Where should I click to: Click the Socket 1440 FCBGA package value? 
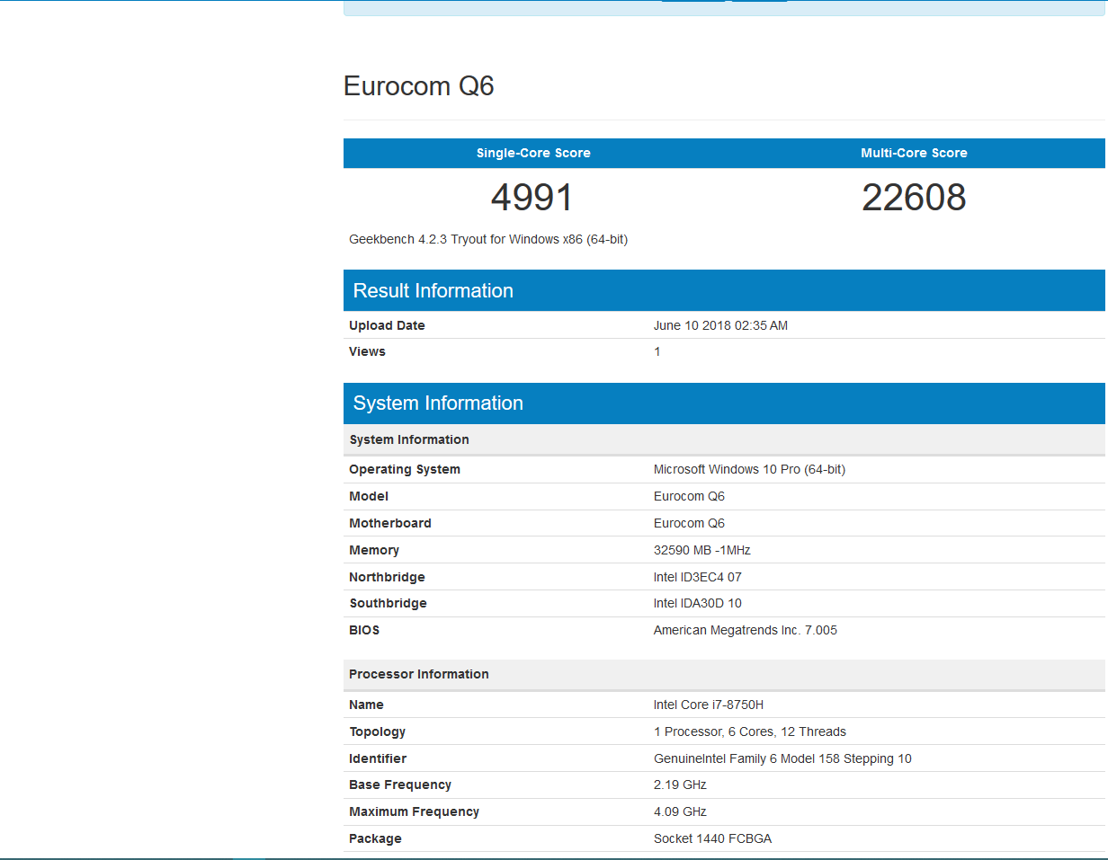click(x=712, y=838)
